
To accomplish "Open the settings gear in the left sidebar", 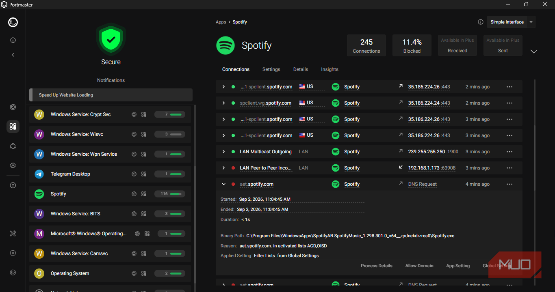I will coord(13,165).
